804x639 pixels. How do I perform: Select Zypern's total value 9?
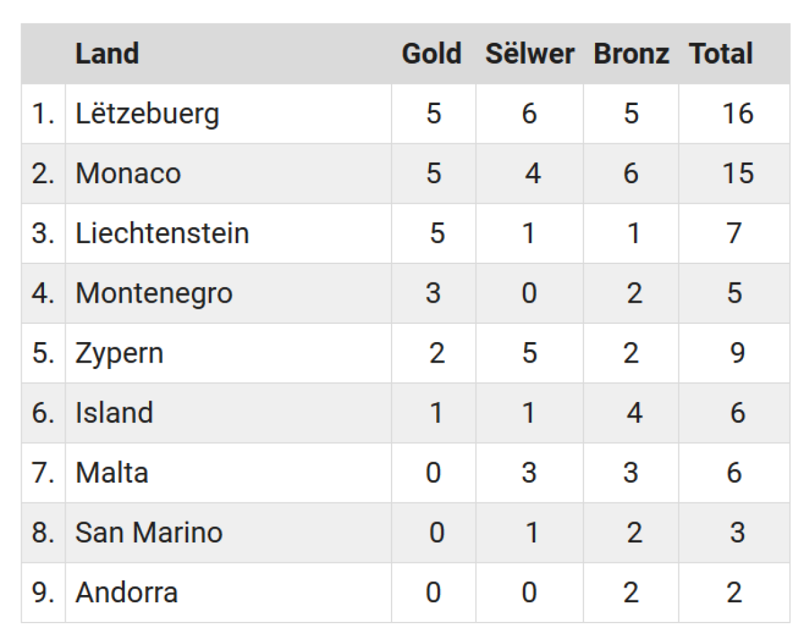pyautogui.click(x=736, y=353)
